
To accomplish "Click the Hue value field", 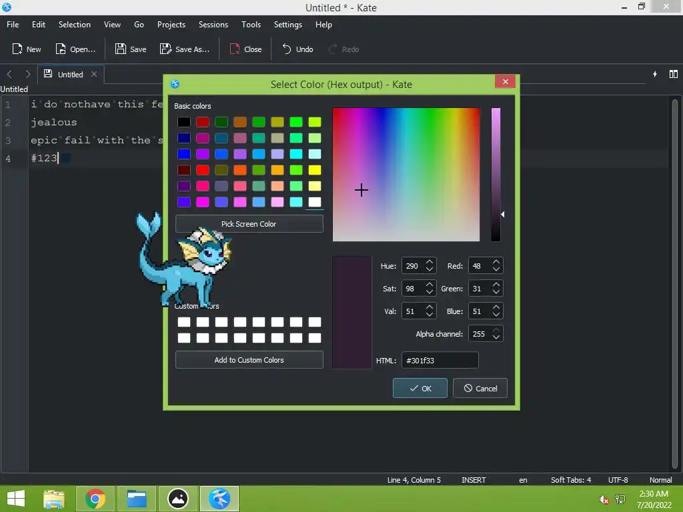I will point(413,266).
